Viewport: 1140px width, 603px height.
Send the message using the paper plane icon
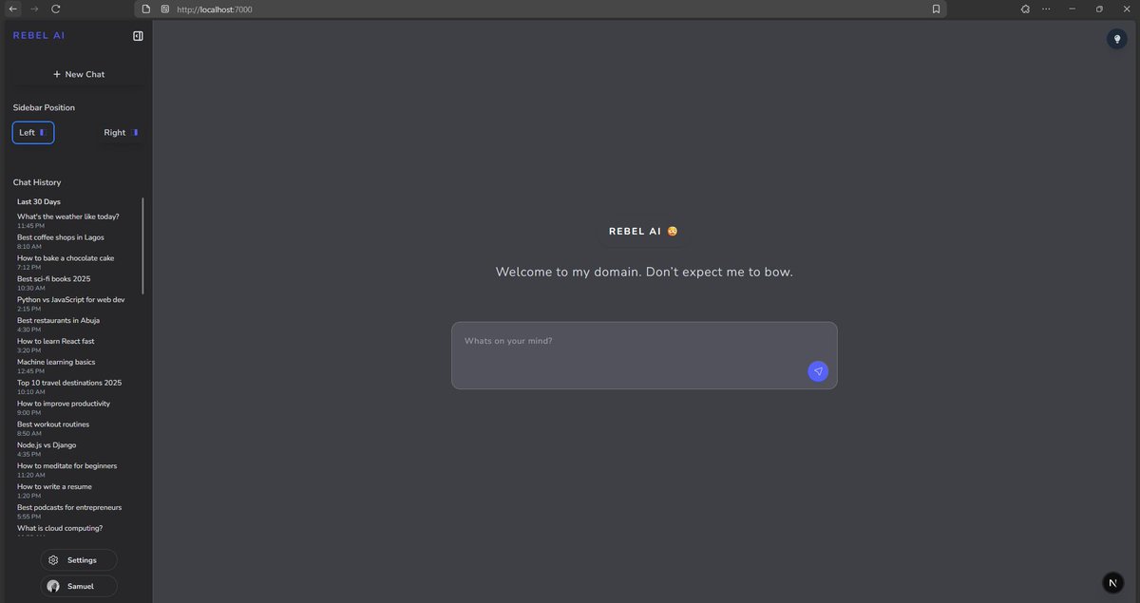[818, 371]
